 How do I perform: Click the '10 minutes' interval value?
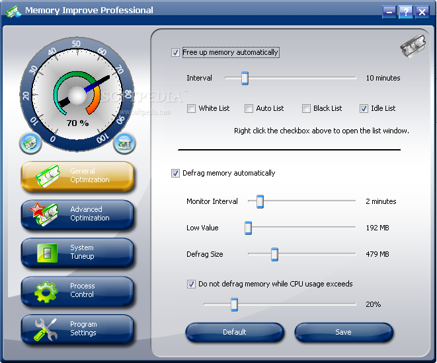[383, 78]
